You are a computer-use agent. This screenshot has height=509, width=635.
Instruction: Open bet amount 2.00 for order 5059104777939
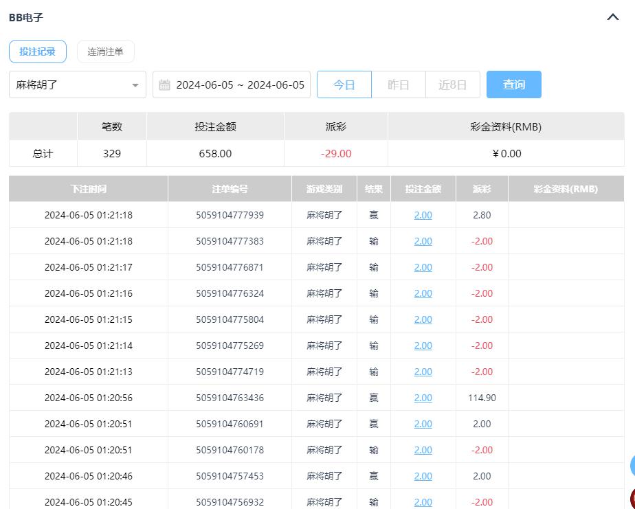pyautogui.click(x=423, y=215)
